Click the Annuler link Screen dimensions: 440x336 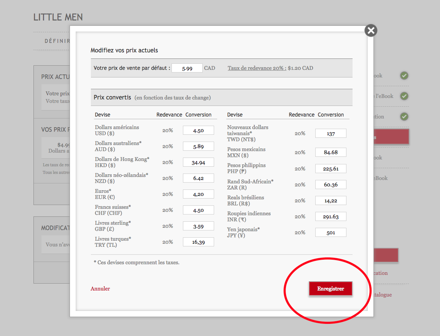(100, 289)
